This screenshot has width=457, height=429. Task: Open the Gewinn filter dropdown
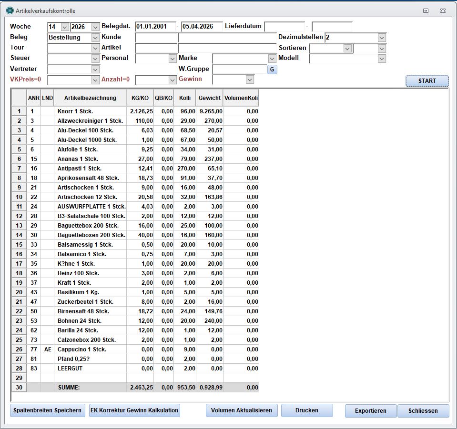tap(249, 80)
